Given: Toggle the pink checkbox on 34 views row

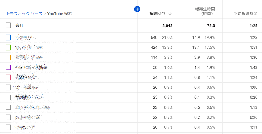Looking at the screenshot, I should (x=8, y=77).
